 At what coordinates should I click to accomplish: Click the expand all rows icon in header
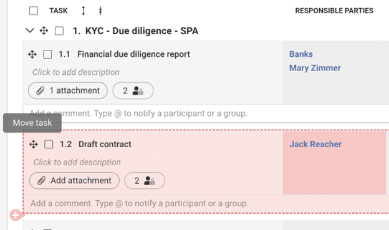(84, 11)
